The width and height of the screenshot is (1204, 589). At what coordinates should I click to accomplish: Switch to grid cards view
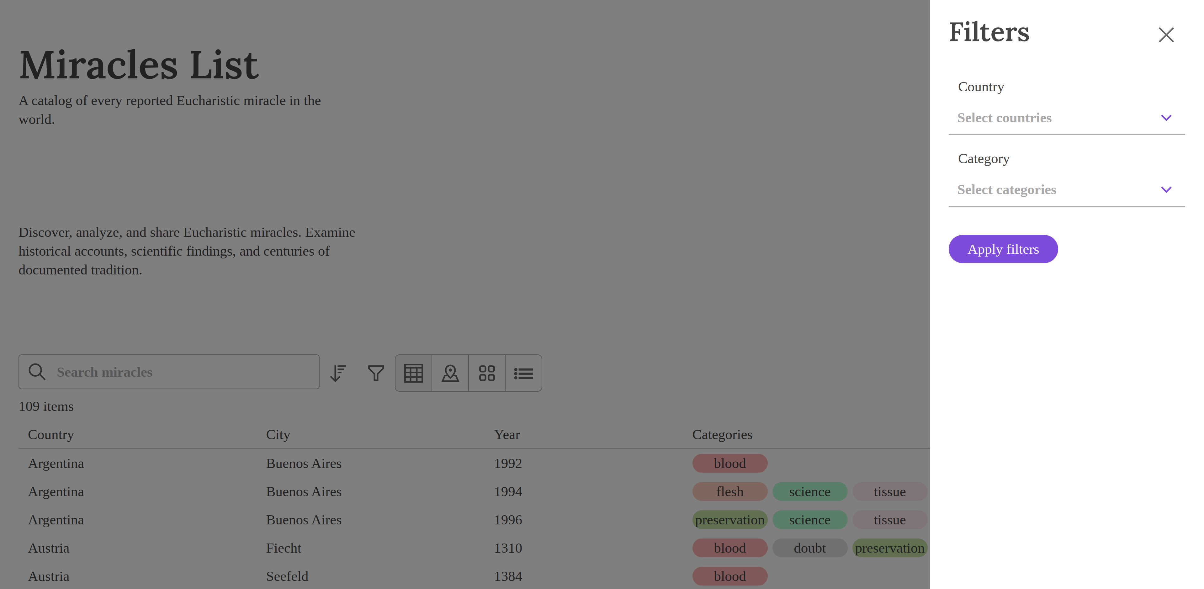(x=486, y=373)
